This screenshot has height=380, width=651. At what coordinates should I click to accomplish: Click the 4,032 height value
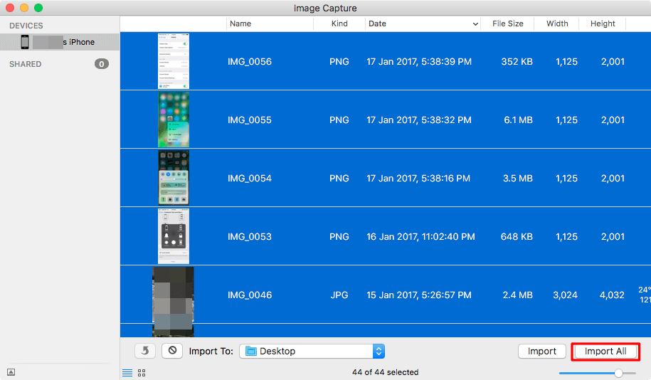tap(612, 295)
